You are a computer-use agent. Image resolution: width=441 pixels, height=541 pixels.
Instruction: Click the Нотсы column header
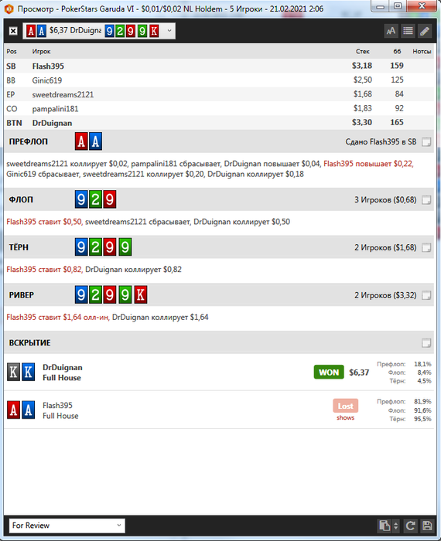[422, 52]
